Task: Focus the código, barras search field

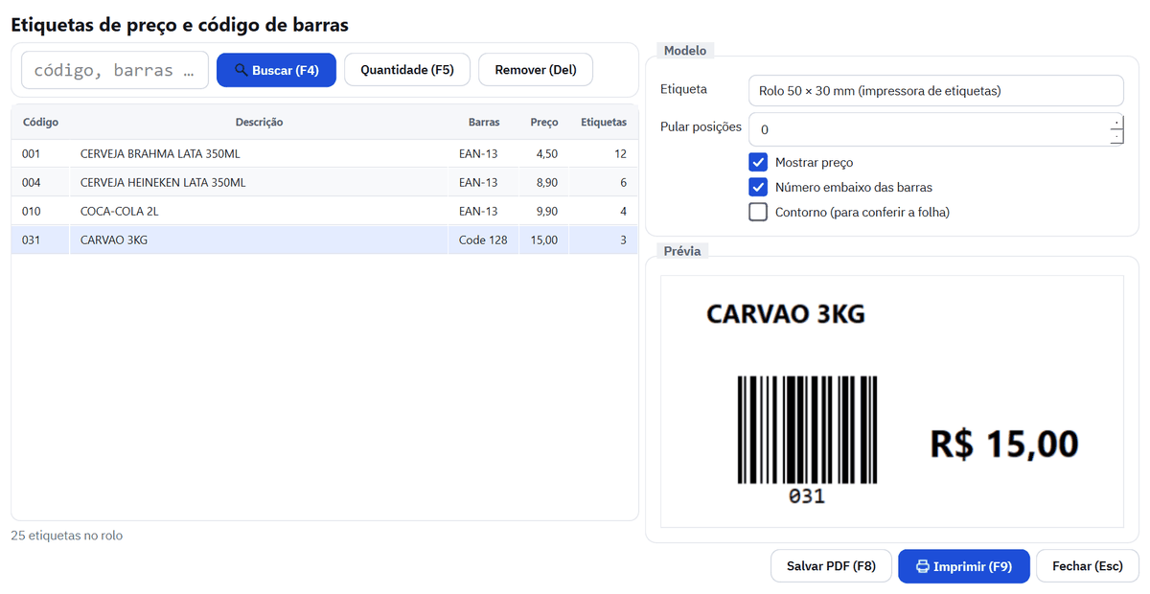Action: tap(115, 70)
